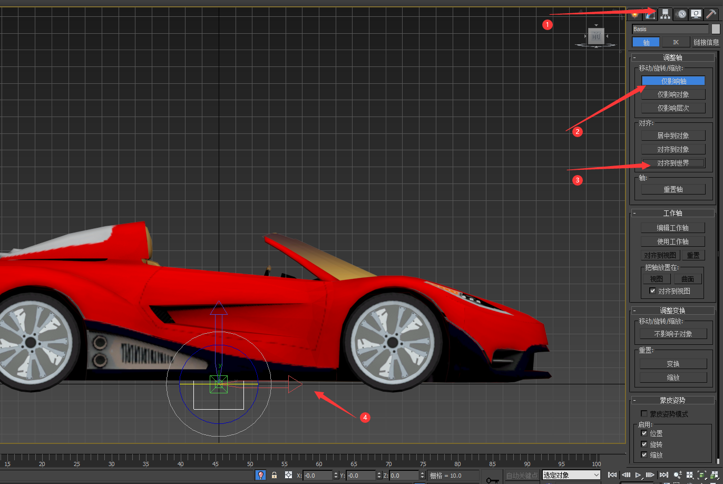Open the Utilities hammer icon

click(711, 14)
